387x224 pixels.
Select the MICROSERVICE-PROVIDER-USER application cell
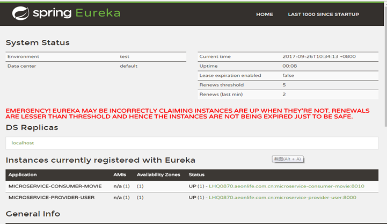point(52,198)
